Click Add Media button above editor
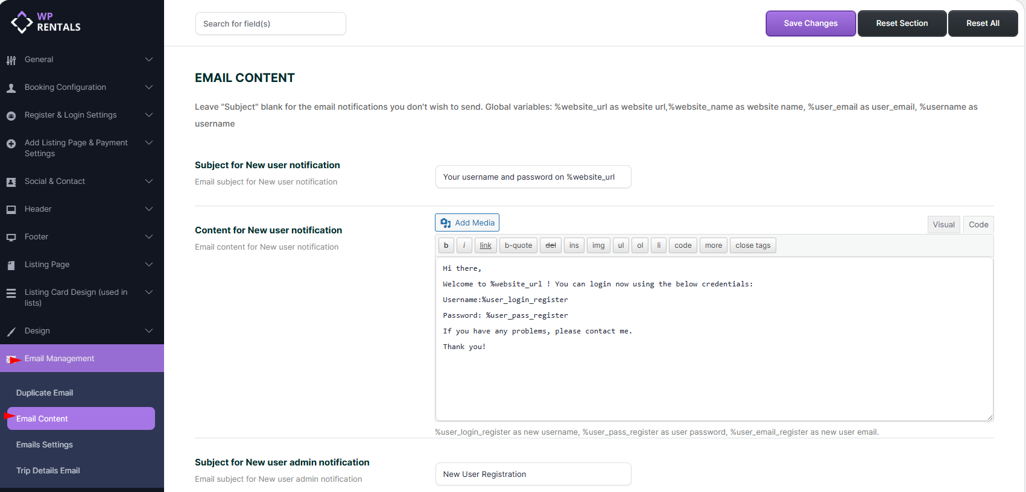Viewport: 1026px width, 492px height. coord(467,222)
